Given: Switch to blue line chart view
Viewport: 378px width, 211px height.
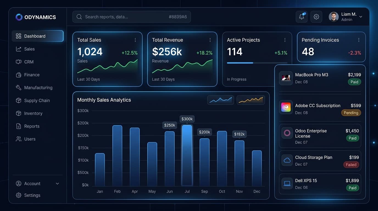Looking at the screenshot, I should pyautogui.click(x=221, y=100).
